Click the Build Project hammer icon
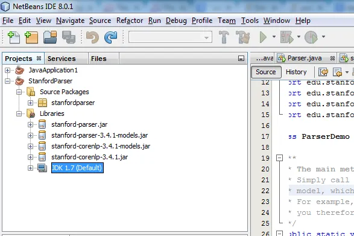The image size is (354, 236). point(224,37)
